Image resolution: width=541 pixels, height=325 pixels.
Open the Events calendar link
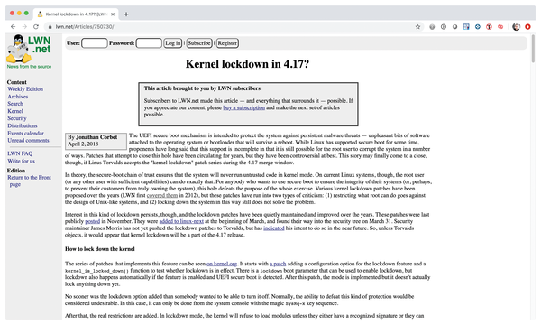tap(25, 133)
